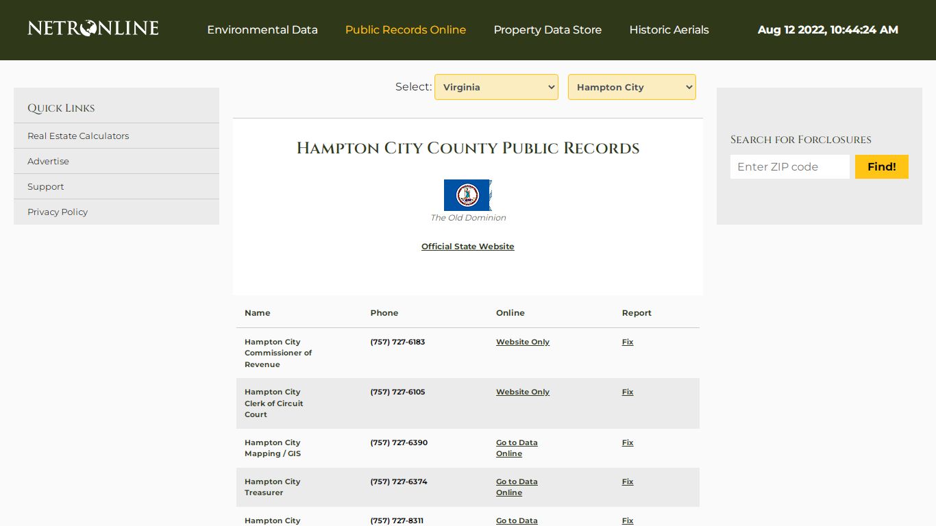Click the Phone column header

[x=384, y=313]
